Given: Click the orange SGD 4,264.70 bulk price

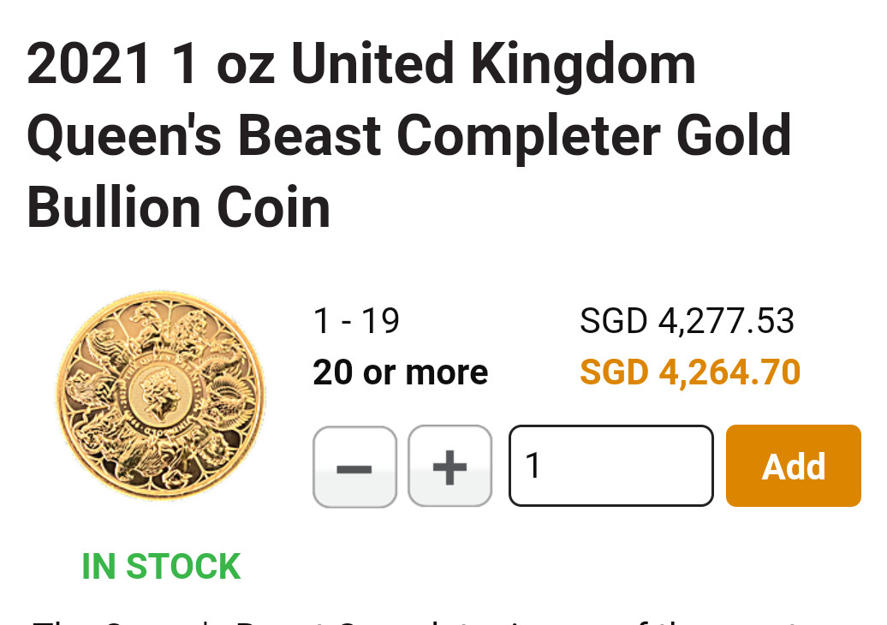Looking at the screenshot, I should click(x=689, y=372).
